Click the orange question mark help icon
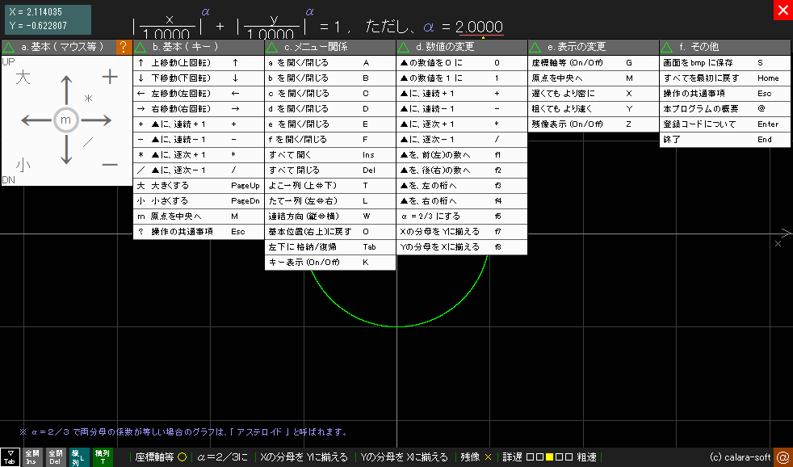Image resolution: width=793 pixels, height=467 pixels. tap(124, 47)
